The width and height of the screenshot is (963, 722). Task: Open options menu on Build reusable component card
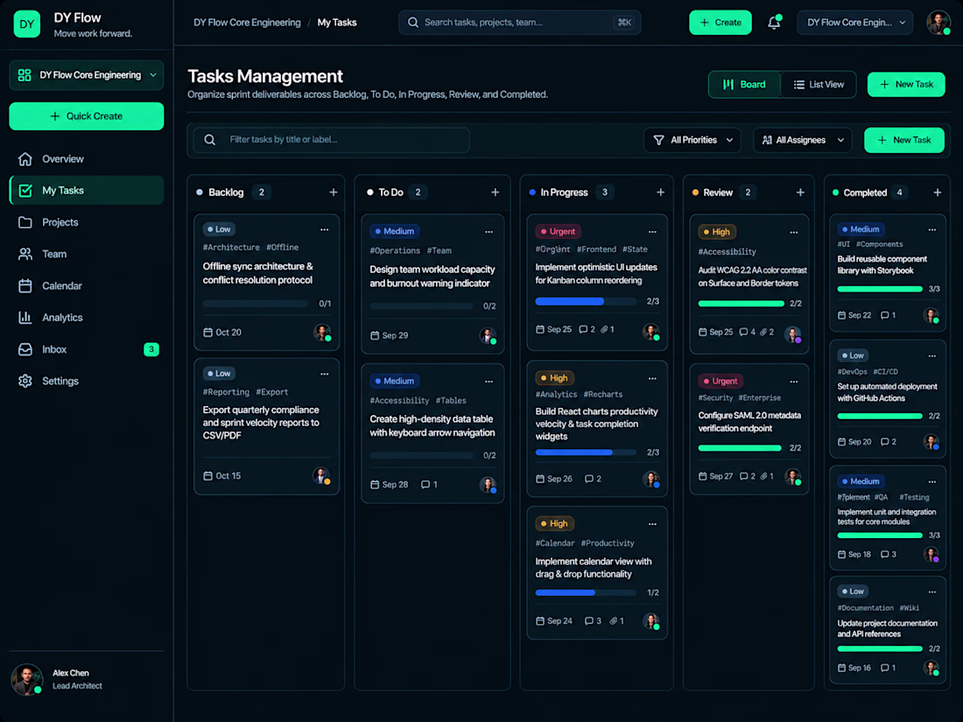click(x=931, y=229)
